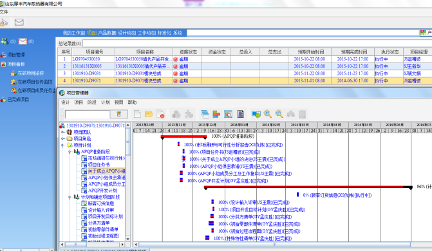Click the delete document icon with red mark

(160, 114)
